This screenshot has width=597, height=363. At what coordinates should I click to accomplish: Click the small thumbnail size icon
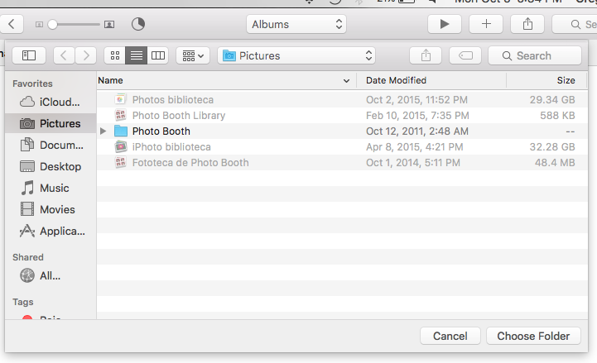coord(39,24)
